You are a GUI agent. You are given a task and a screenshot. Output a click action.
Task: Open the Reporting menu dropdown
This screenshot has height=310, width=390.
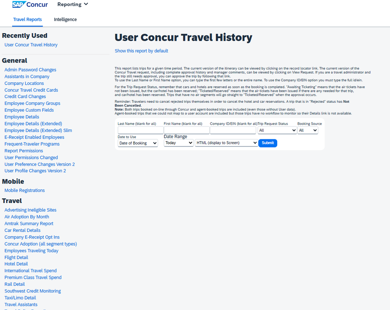tap(73, 4)
